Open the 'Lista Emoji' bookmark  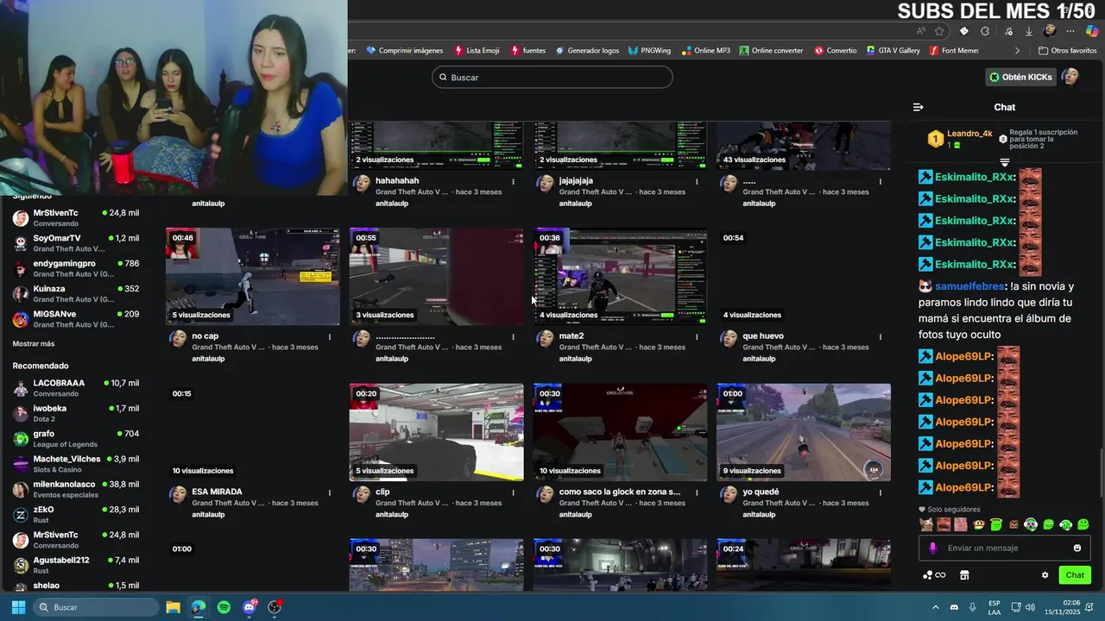pyautogui.click(x=476, y=51)
